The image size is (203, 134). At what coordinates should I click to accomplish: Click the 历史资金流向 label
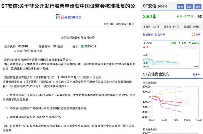pos(150,129)
